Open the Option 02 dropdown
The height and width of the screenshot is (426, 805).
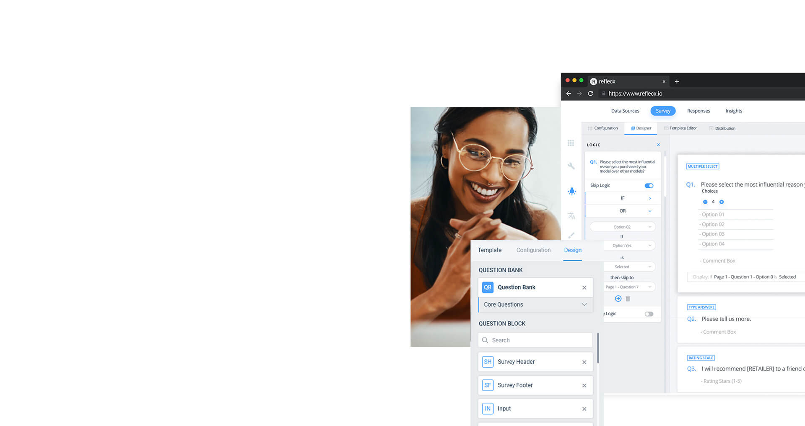tap(623, 227)
